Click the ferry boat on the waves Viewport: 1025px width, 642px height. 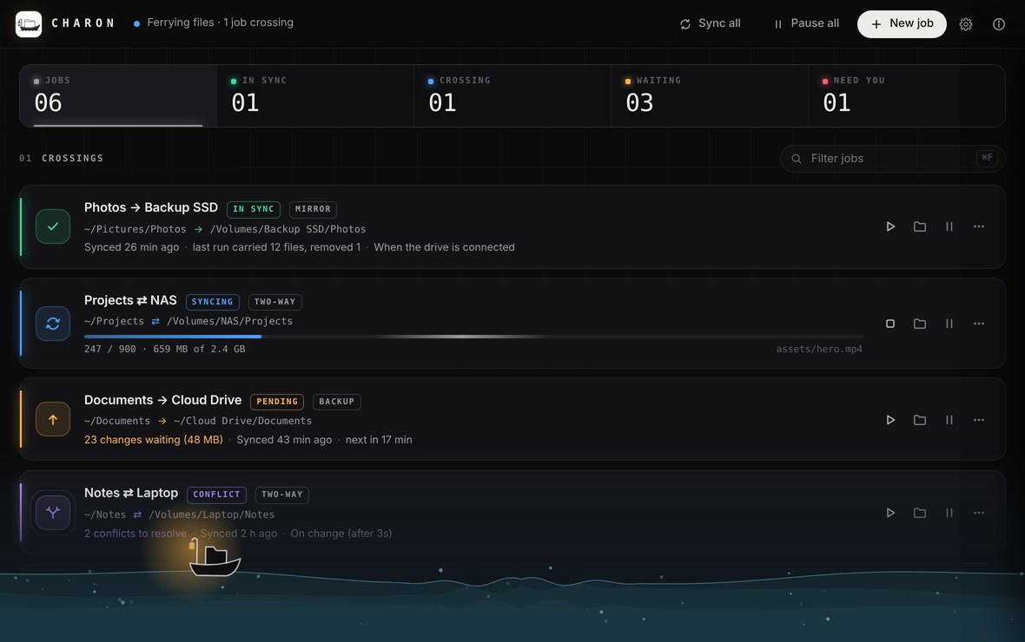coord(215,560)
